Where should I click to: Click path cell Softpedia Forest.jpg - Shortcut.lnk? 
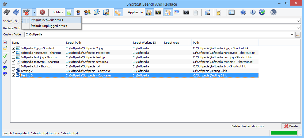[224, 53]
